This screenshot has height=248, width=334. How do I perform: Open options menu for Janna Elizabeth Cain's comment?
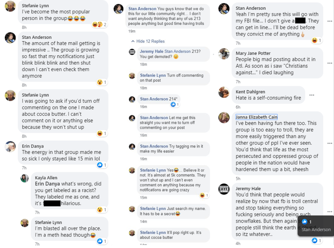coord(329,143)
